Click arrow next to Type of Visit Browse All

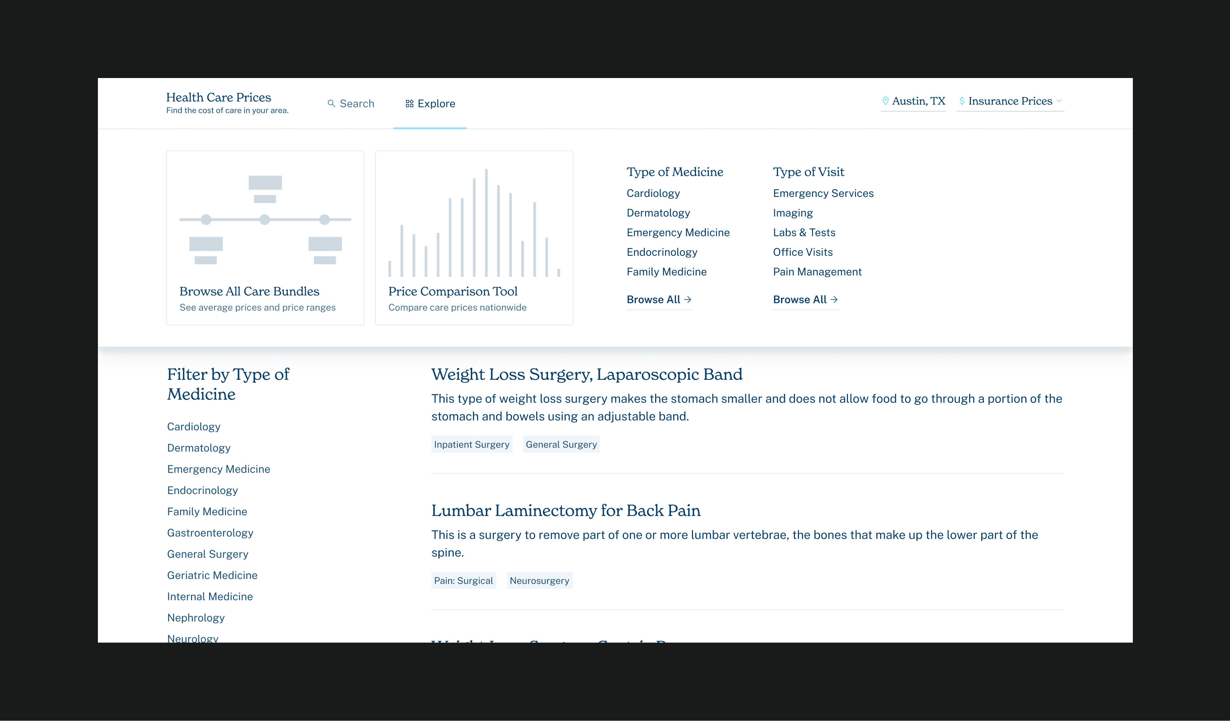click(x=834, y=299)
